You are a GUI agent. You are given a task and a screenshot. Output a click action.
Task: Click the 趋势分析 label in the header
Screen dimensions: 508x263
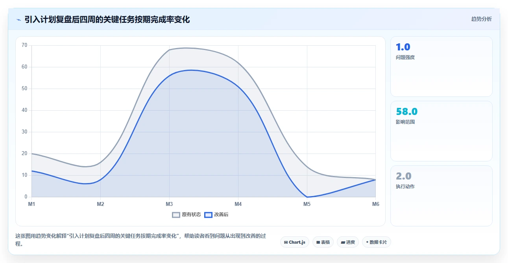tap(481, 19)
